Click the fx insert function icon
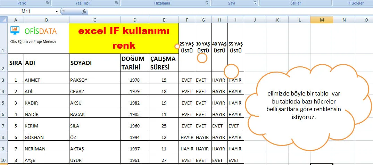373x165 pixels. [x=84, y=11]
